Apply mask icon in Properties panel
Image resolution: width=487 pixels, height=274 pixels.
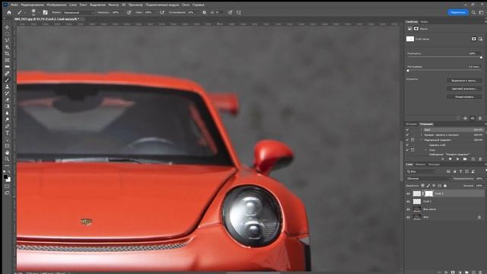pyautogui.click(x=465, y=119)
